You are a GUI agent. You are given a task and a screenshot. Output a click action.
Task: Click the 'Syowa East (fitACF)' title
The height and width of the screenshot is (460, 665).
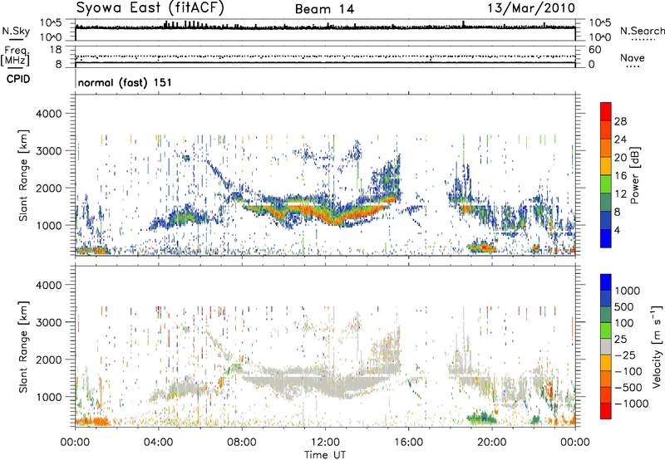tap(150, 7)
